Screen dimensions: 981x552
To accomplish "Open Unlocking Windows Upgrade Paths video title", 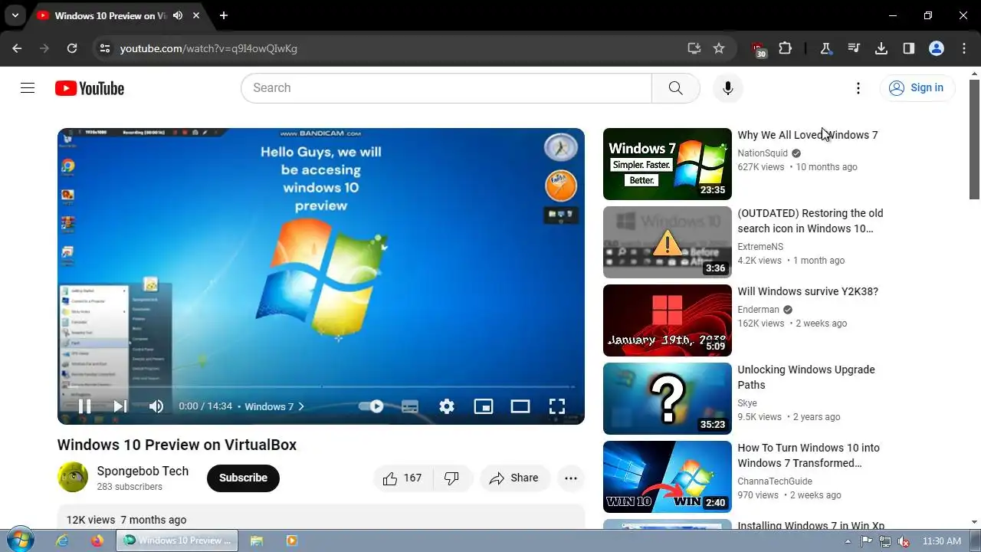I will point(806,377).
